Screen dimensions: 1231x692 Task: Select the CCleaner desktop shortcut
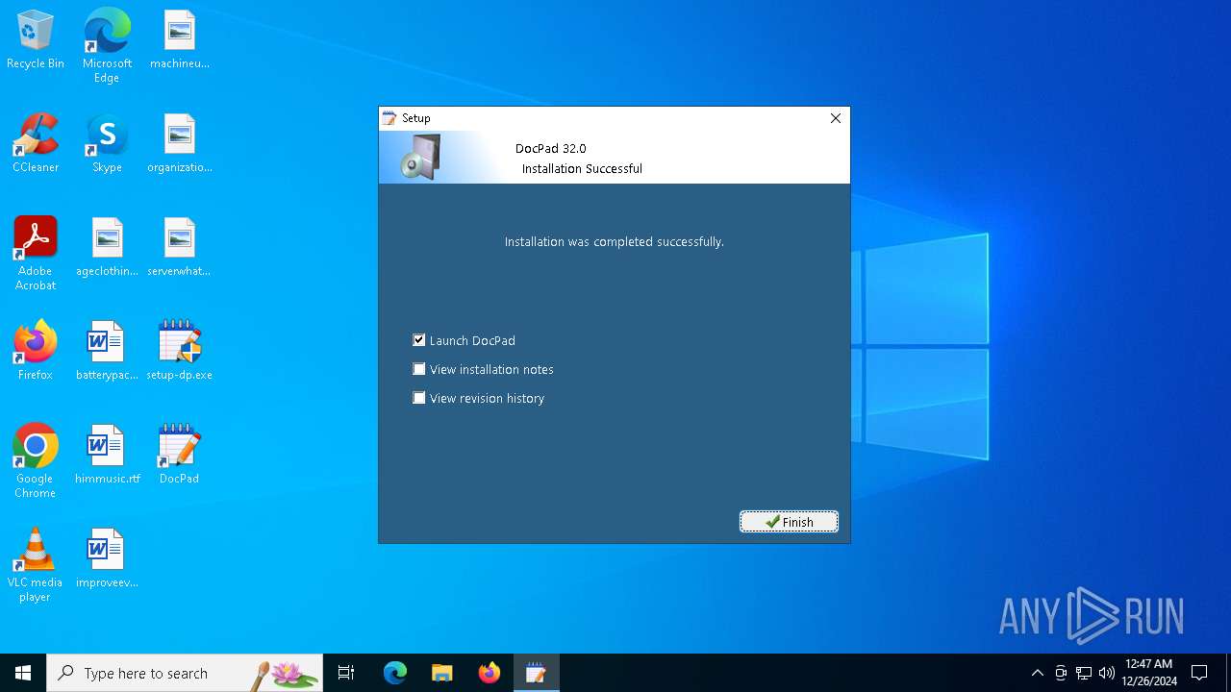36,144
